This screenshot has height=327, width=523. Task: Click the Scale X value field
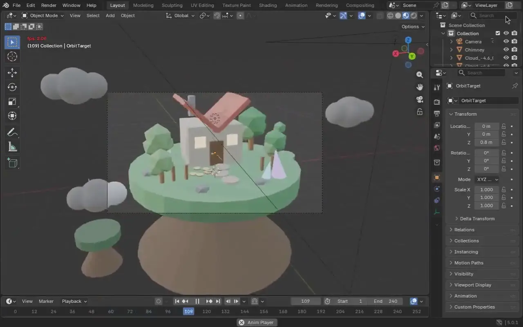click(x=487, y=190)
